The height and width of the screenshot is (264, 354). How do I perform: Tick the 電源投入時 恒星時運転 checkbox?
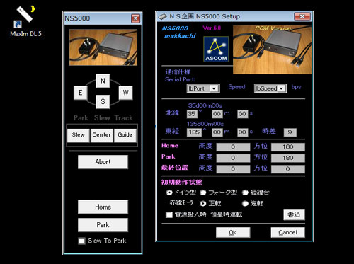click(169, 214)
